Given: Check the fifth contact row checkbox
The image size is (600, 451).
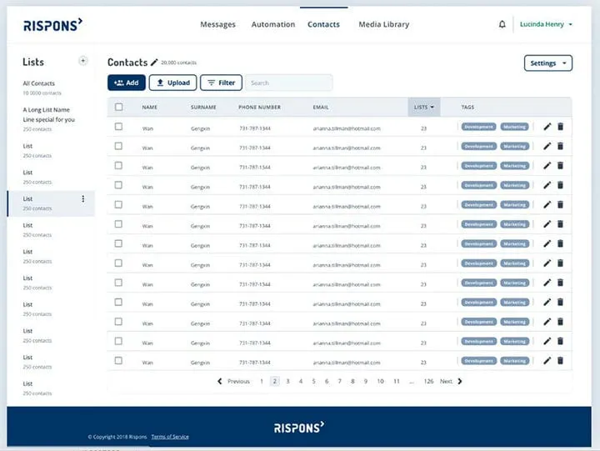Looking at the screenshot, I should pos(118,204).
